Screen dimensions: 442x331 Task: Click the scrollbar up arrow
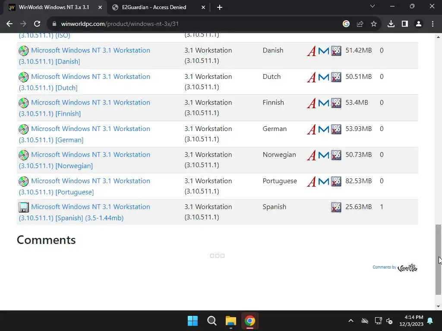tap(438, 37)
